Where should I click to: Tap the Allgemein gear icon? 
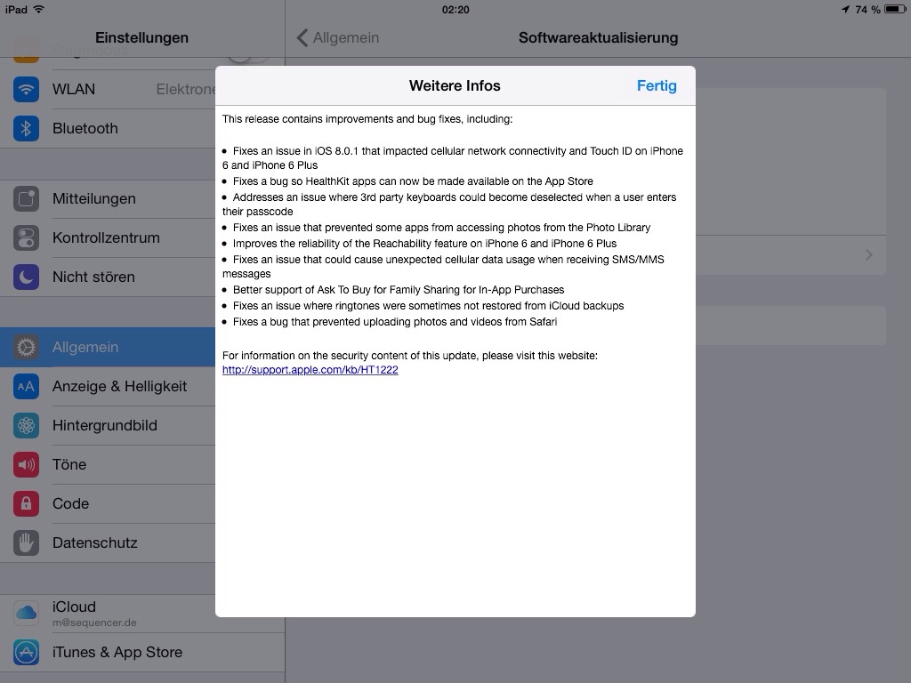point(26,348)
